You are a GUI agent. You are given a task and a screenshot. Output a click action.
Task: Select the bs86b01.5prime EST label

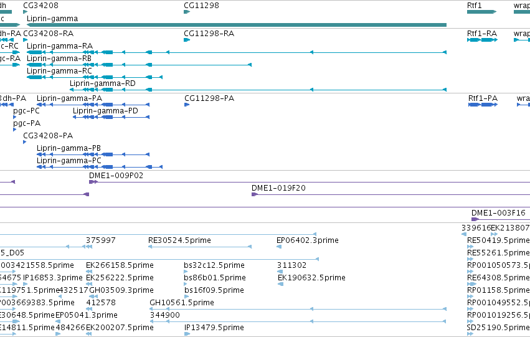(215, 278)
